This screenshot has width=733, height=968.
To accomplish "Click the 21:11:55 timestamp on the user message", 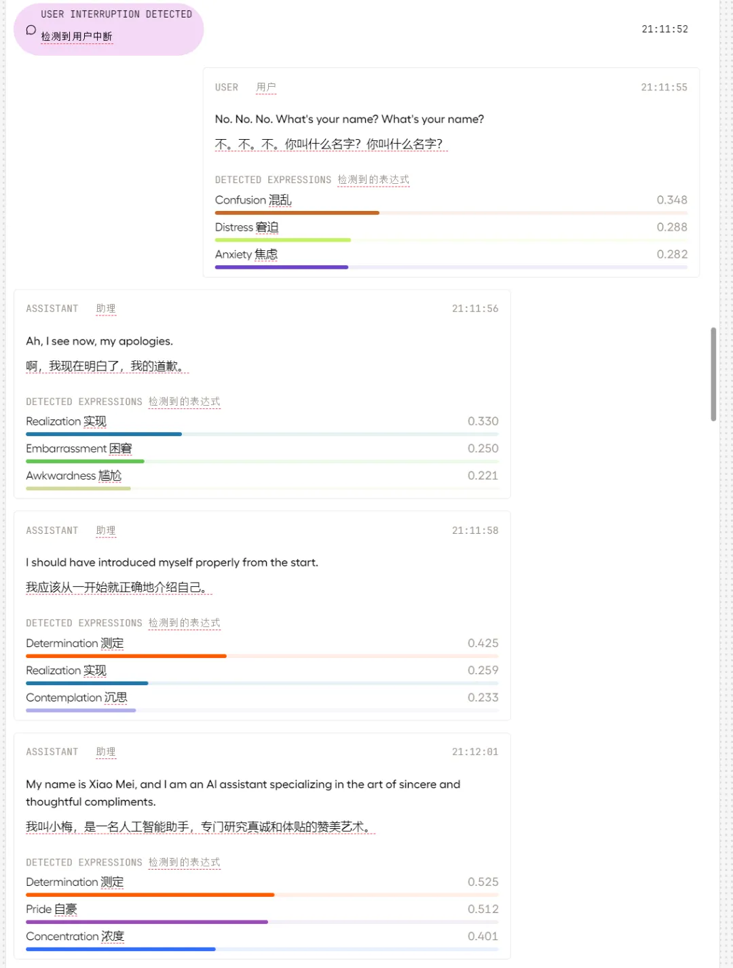I will pyautogui.click(x=664, y=88).
